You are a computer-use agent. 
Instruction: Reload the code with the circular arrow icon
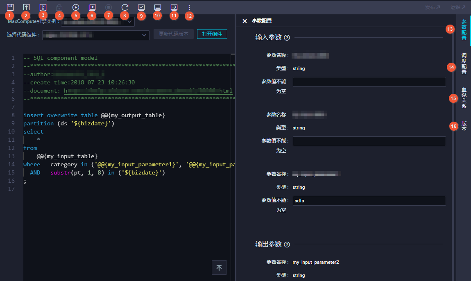(x=125, y=7)
